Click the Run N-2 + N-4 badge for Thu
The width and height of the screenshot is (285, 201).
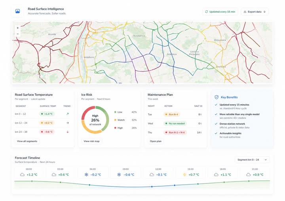pos(175,133)
